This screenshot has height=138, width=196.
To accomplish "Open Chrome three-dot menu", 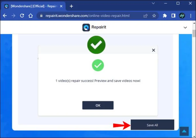I will tap(191, 16).
